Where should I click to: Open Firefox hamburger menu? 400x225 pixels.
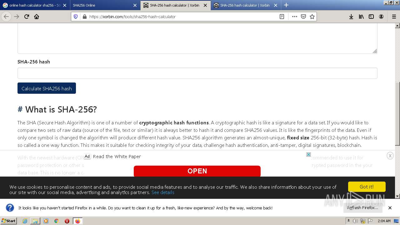pyautogui.click(x=394, y=17)
